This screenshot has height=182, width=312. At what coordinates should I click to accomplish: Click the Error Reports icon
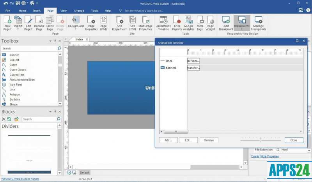click(x=177, y=23)
